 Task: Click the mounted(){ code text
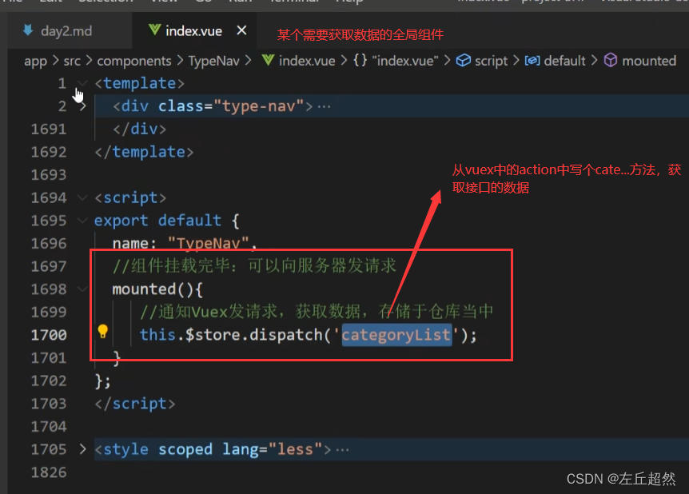pyautogui.click(x=157, y=289)
